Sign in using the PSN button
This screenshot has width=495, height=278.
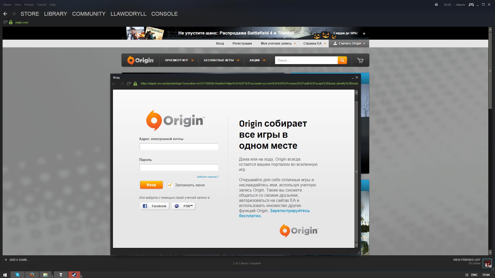pyautogui.click(x=183, y=206)
